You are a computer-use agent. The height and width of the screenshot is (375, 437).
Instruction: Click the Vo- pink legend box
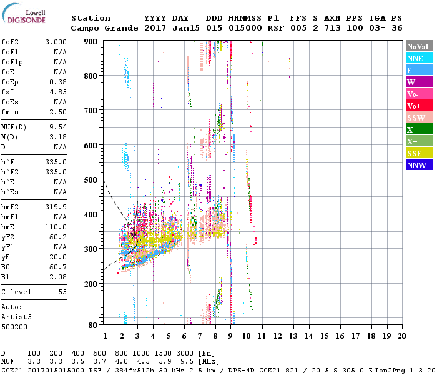(x=419, y=94)
